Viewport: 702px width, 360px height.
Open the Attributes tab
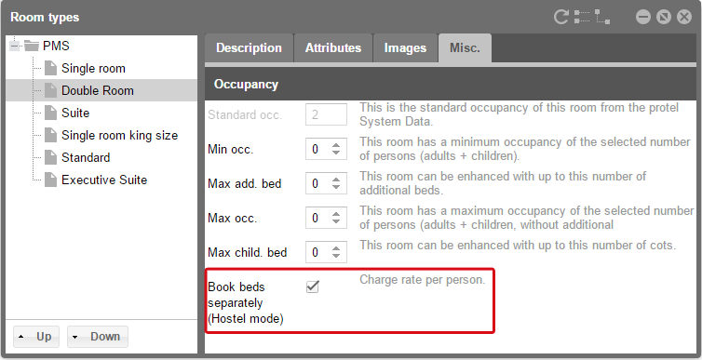[x=333, y=47]
